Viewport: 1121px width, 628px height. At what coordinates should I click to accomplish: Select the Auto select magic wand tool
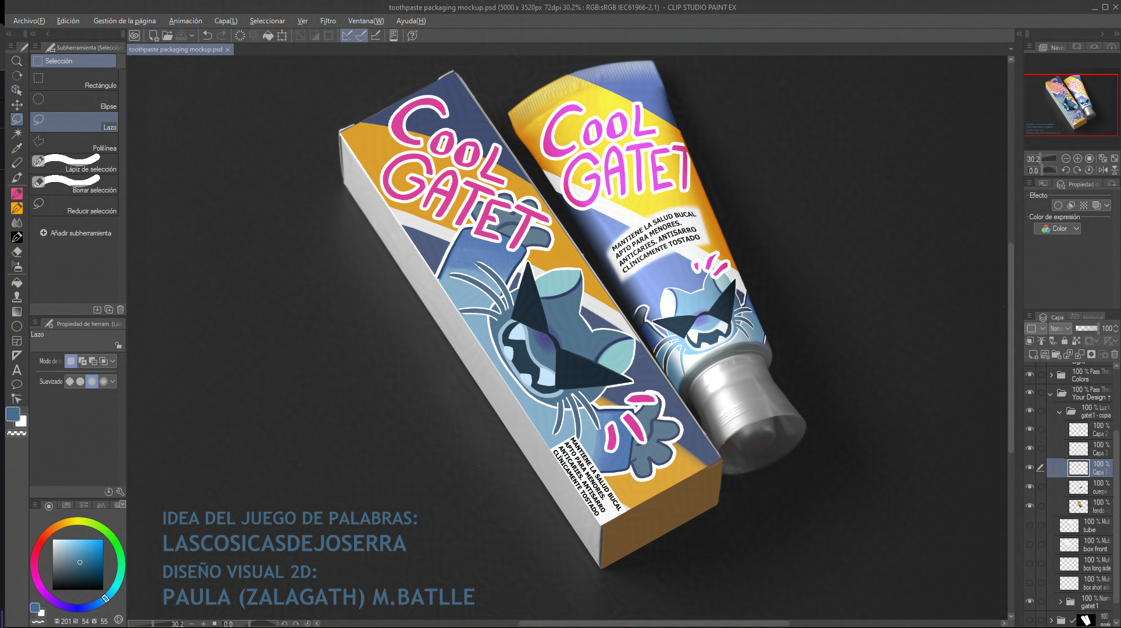point(17,134)
